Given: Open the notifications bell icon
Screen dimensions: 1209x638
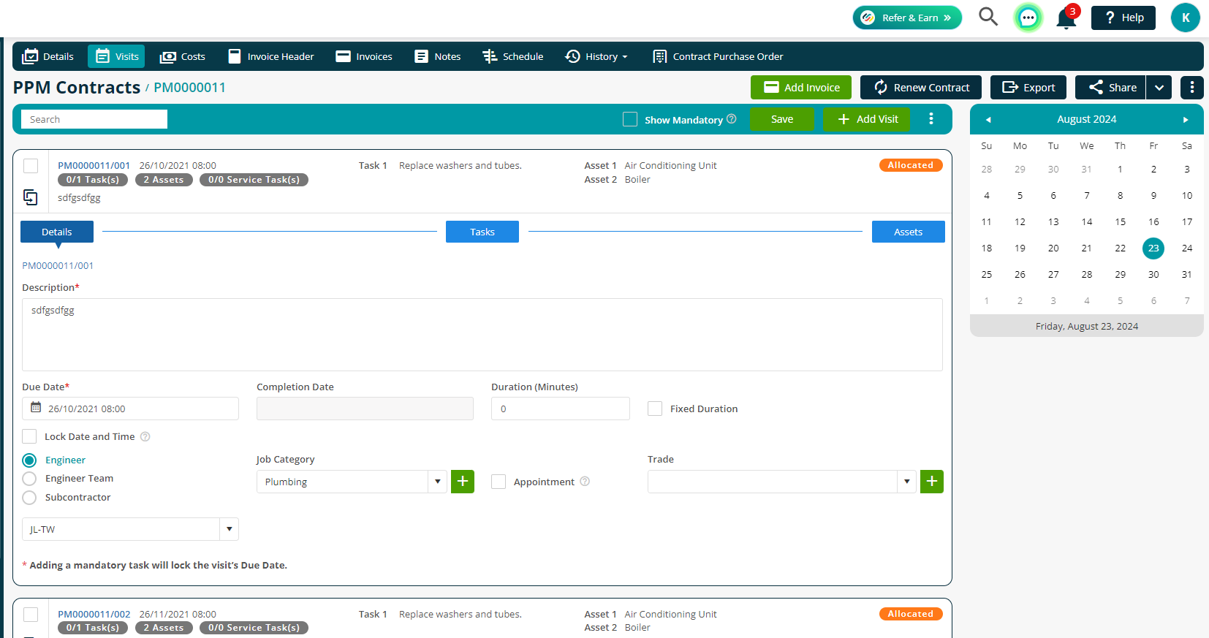Looking at the screenshot, I should click(x=1066, y=18).
